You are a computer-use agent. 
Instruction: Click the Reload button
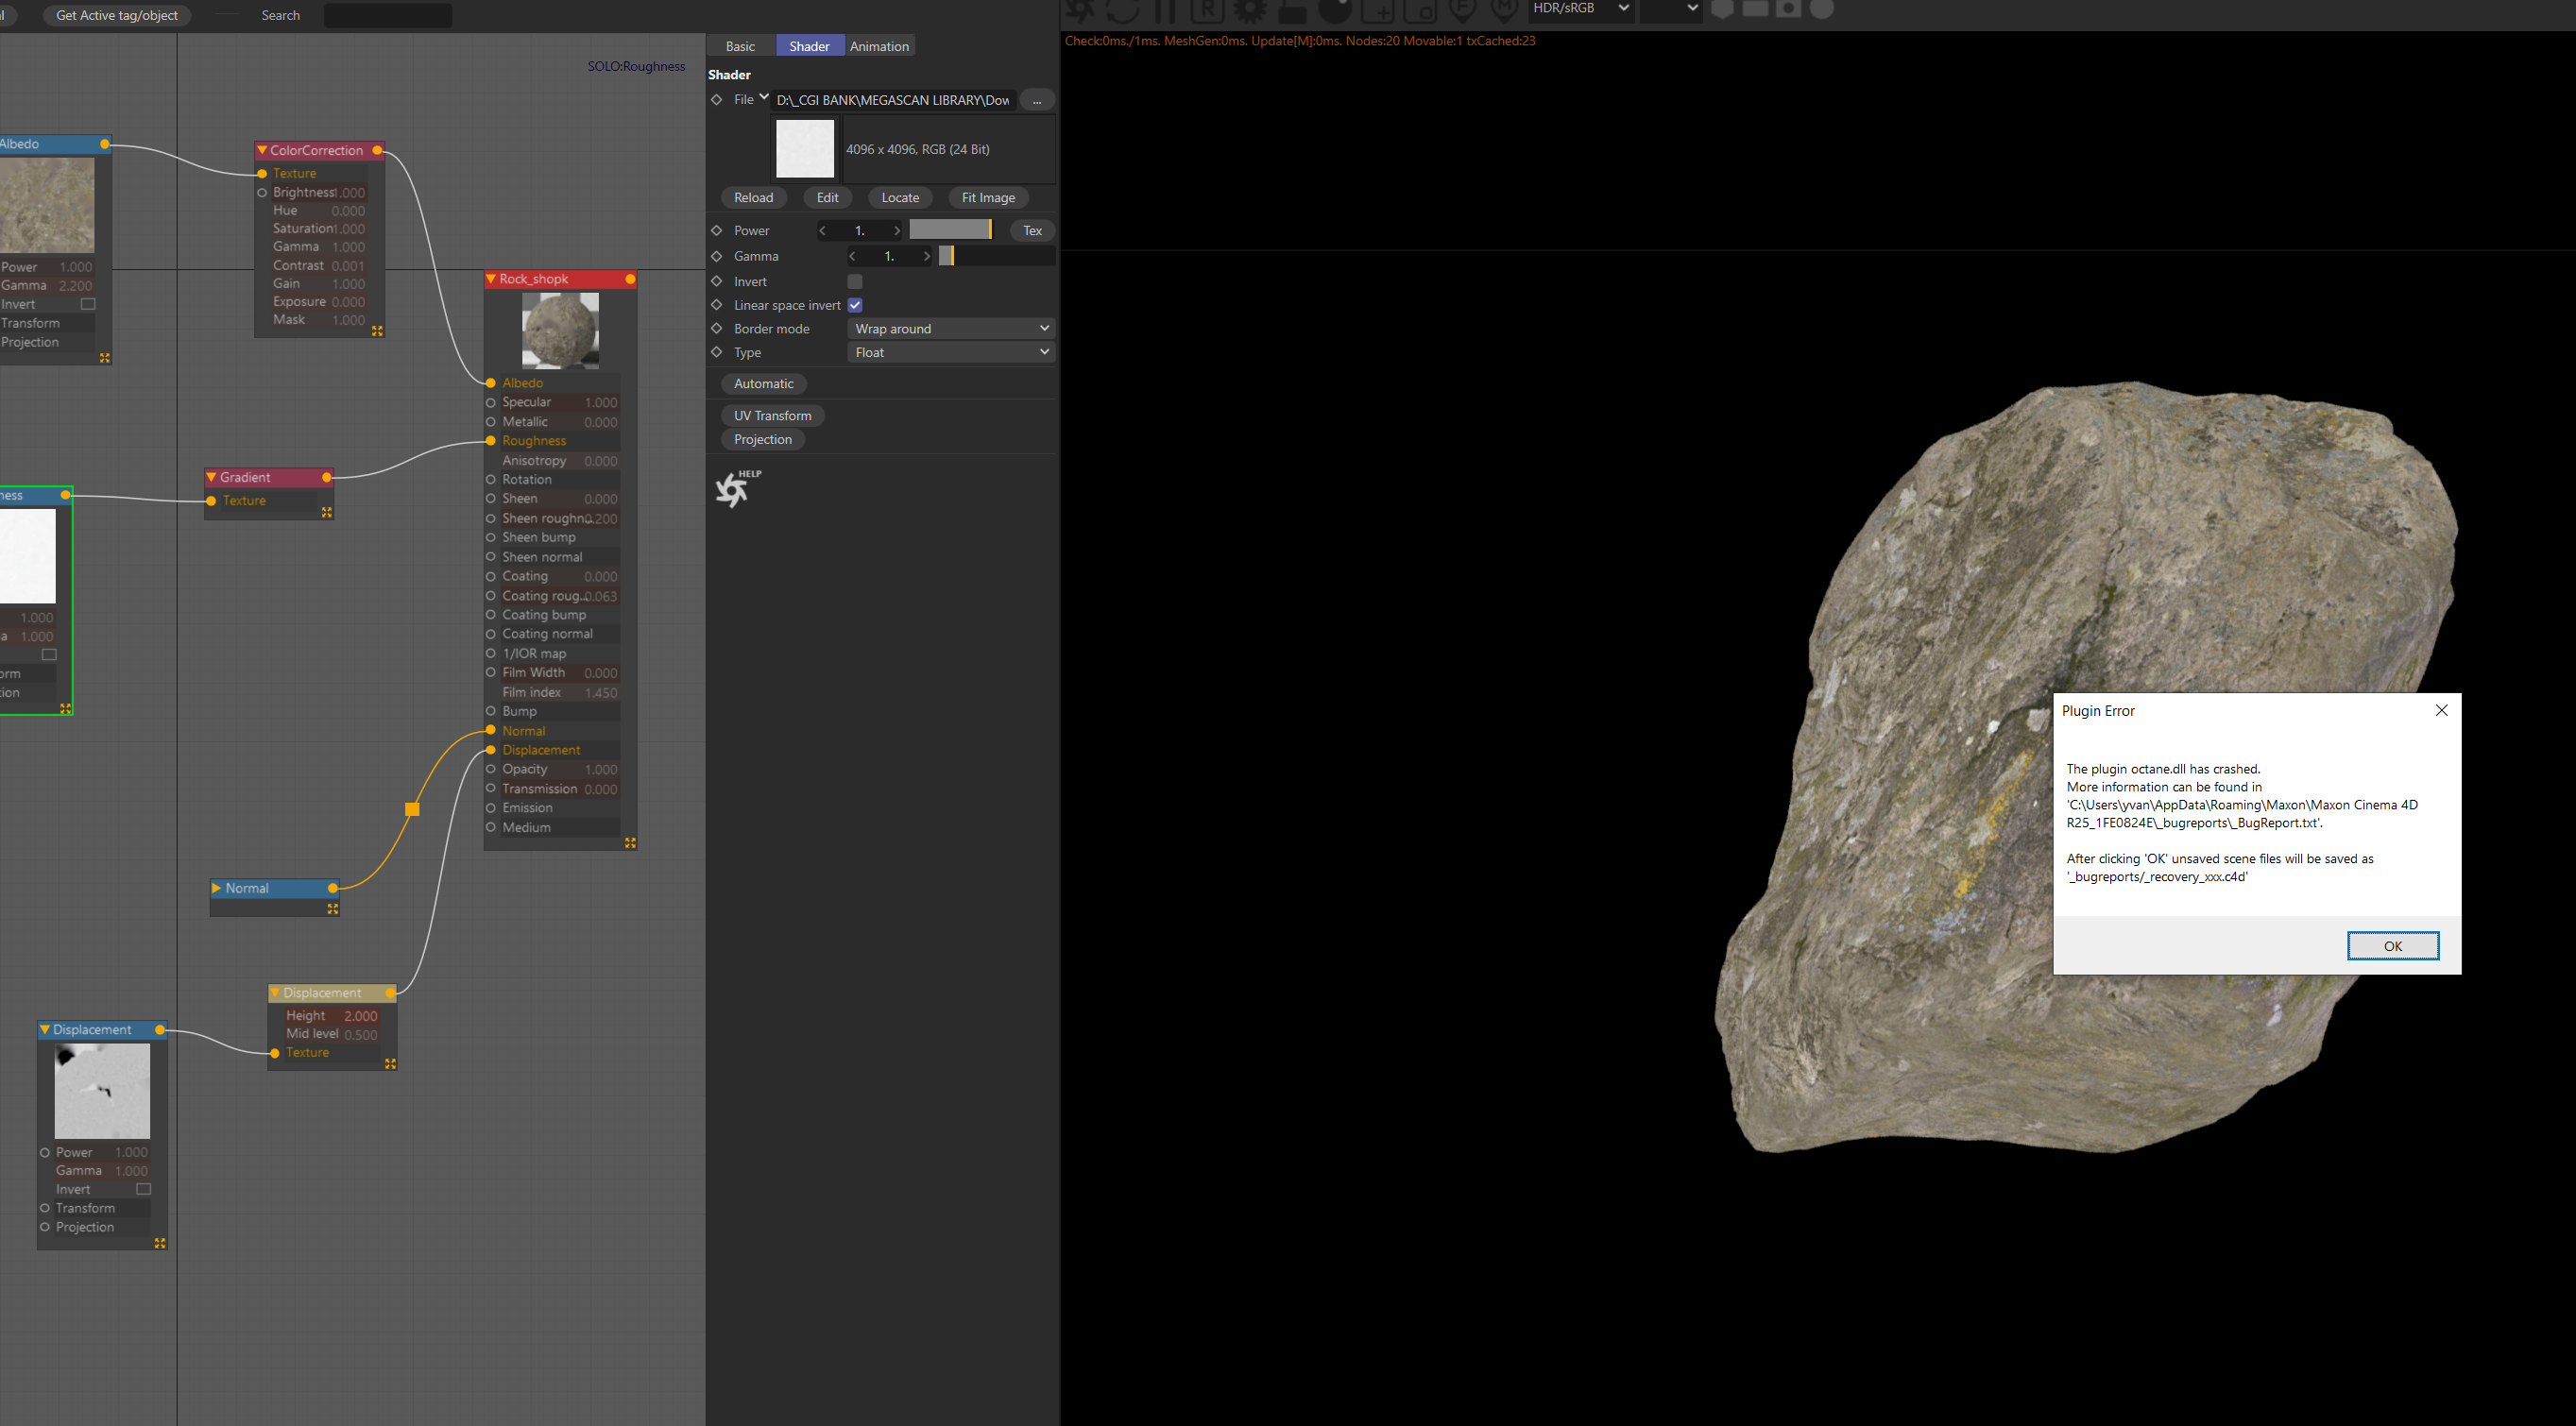tap(753, 197)
